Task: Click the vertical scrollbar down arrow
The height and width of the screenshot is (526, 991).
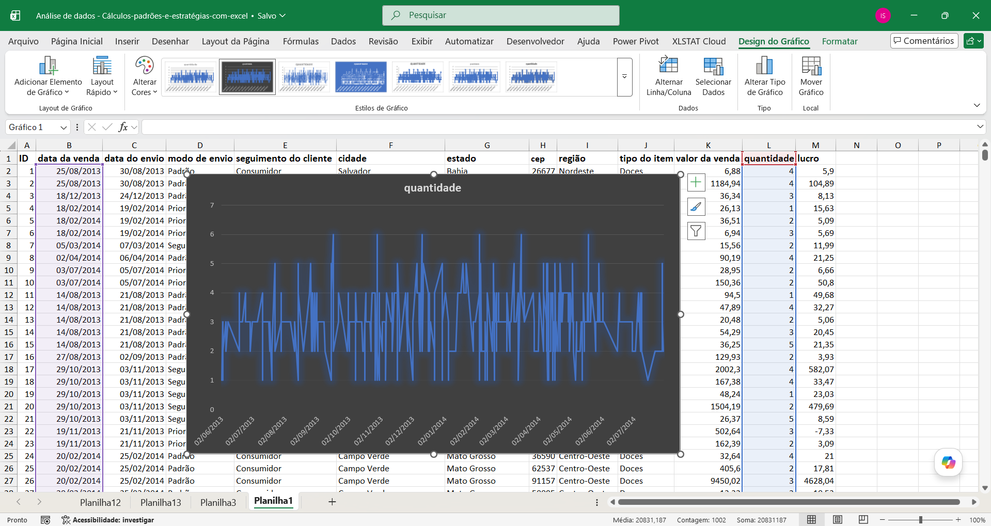Action: 985,488
